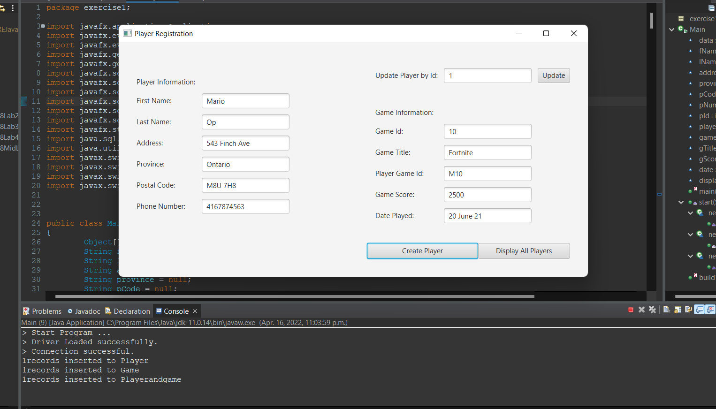Click the Word Wrap icon in Console toolbar
Image resolution: width=716 pixels, height=409 pixels.
point(689,310)
